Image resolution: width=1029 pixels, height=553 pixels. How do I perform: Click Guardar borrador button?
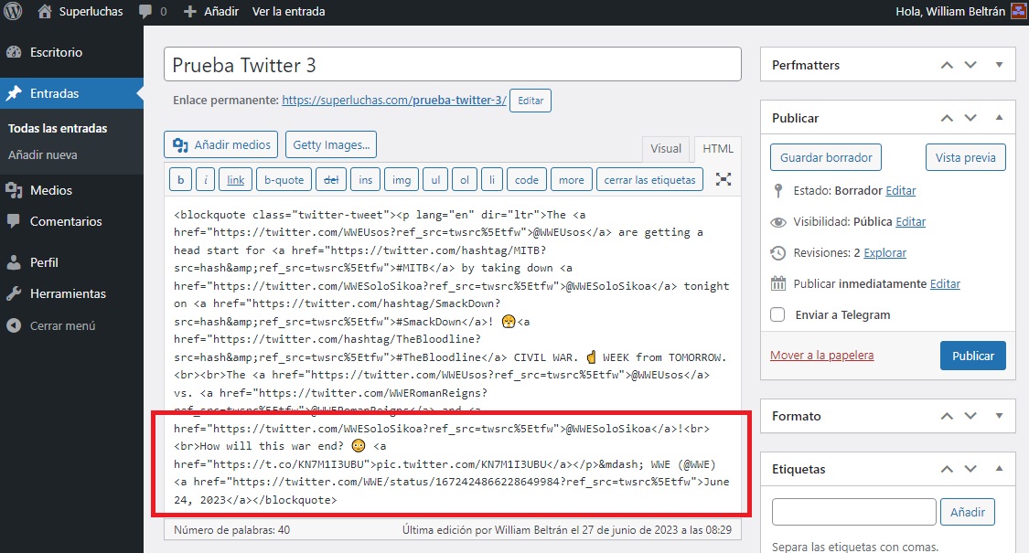coord(826,157)
